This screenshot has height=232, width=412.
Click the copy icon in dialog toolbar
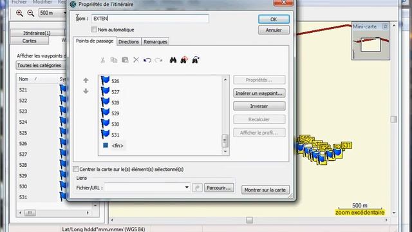[114, 60]
